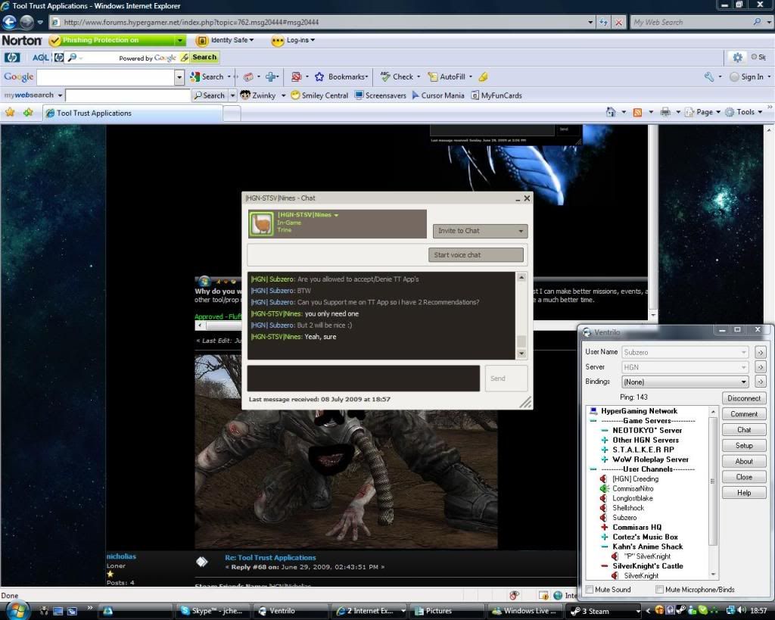
Task: Switch to 3 Steam taskbar group
Action: coord(604,611)
